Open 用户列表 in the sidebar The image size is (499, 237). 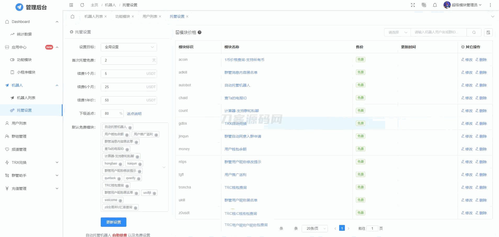tap(19, 123)
